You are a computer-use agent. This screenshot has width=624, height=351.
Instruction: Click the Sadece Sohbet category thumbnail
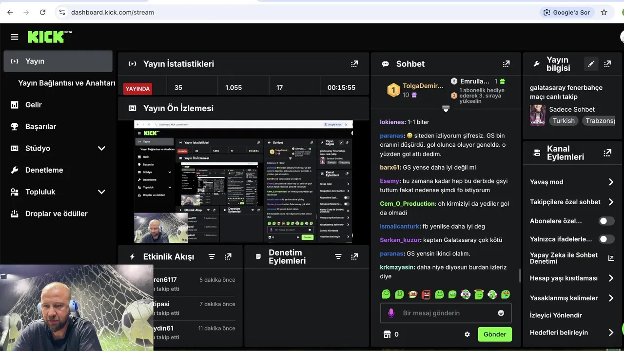coord(538,115)
